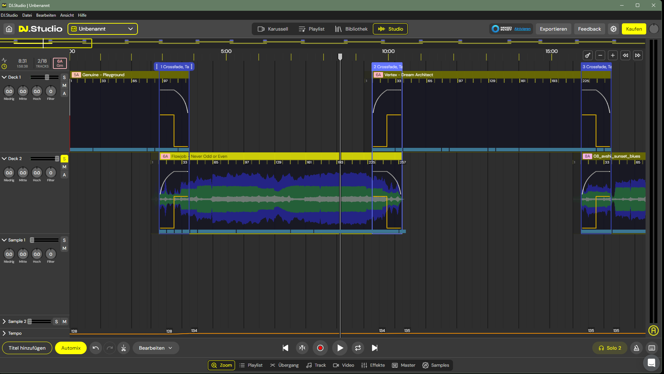Viewport: 664px width, 374px height.
Task: Mute Deck 2 with M button
Action: point(64,167)
